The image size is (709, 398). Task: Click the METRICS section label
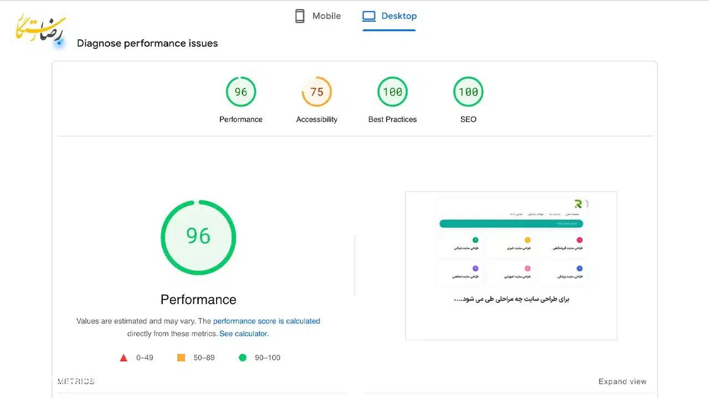76,381
